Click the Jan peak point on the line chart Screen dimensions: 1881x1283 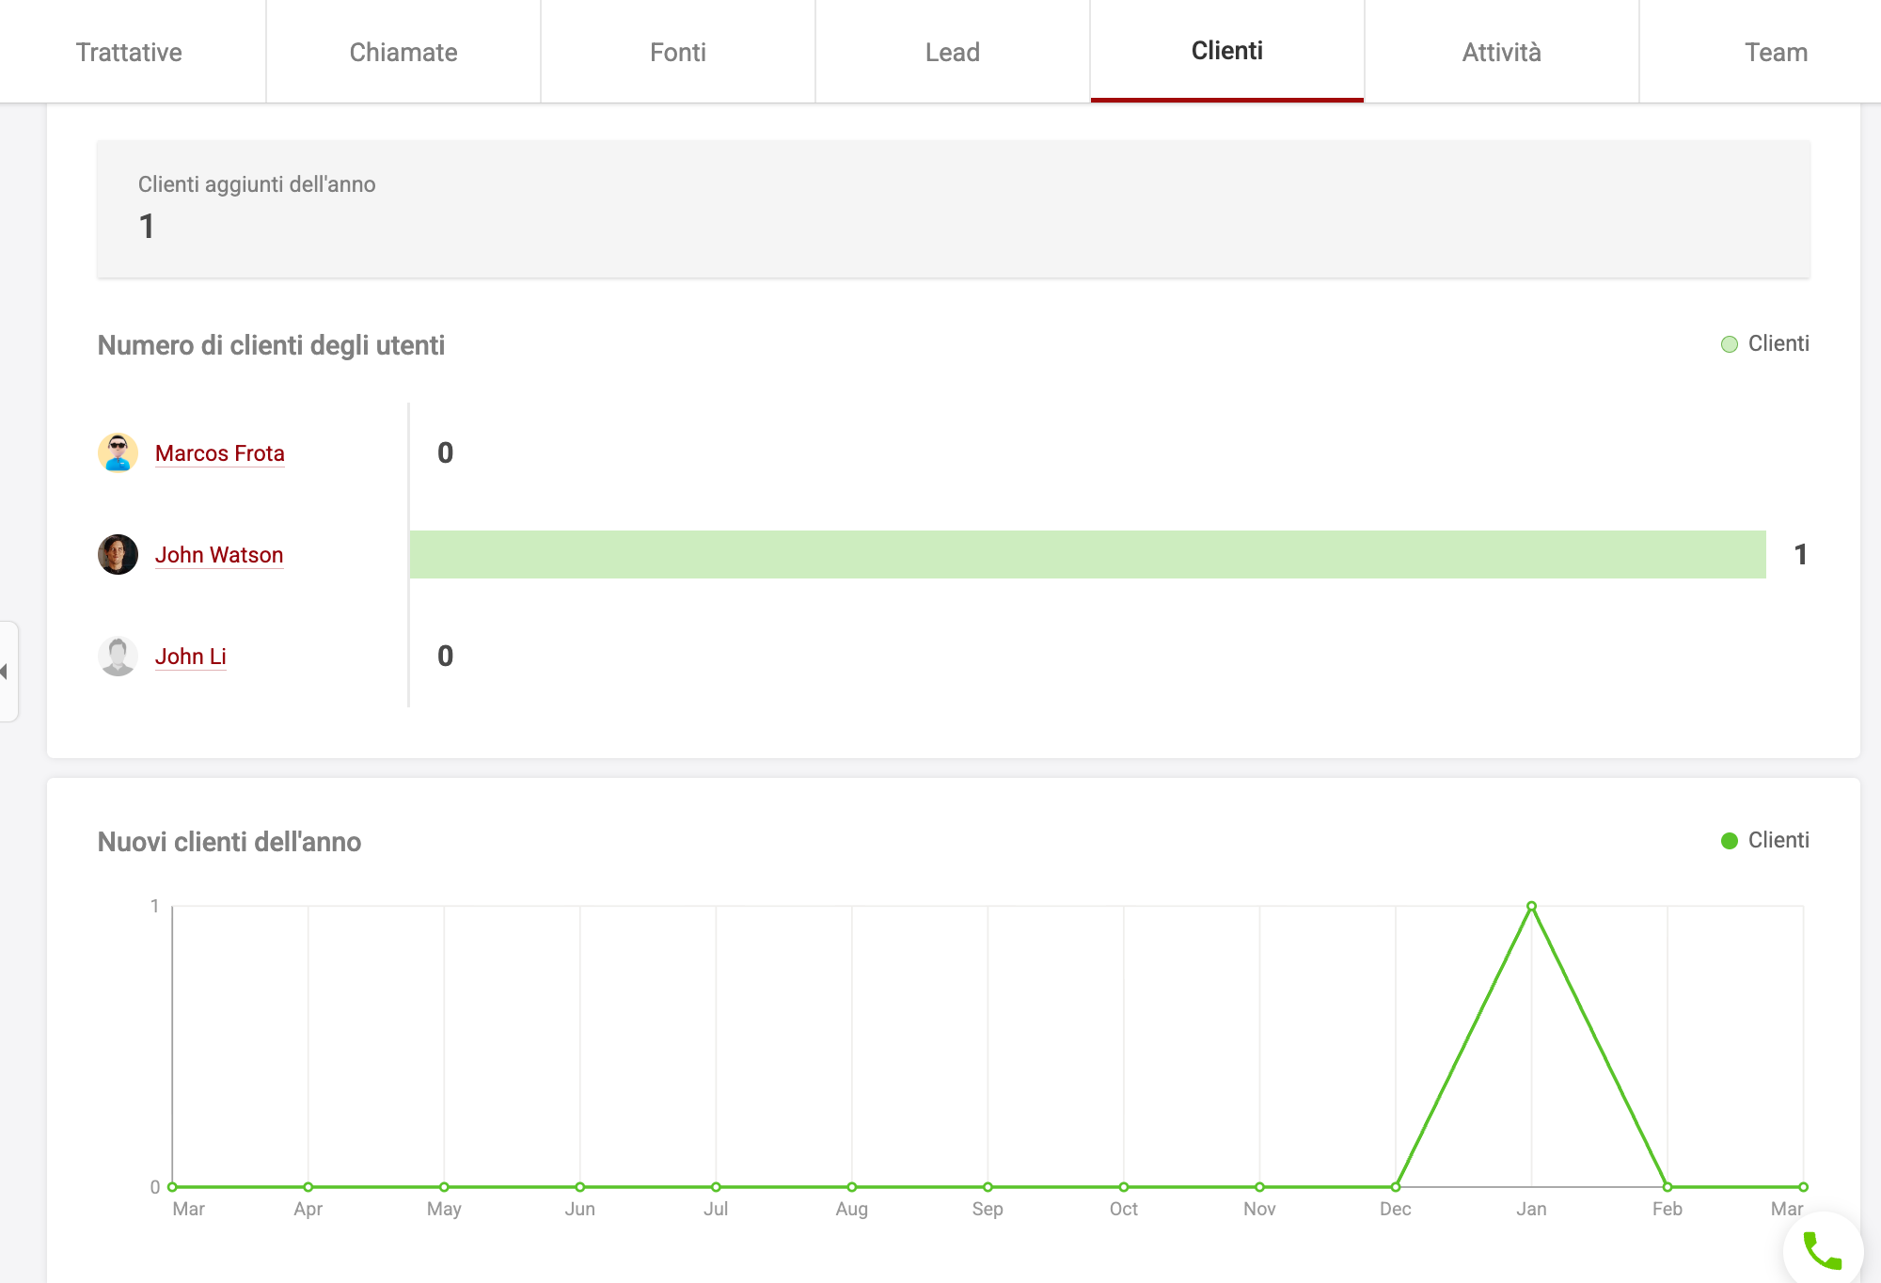coord(1531,907)
